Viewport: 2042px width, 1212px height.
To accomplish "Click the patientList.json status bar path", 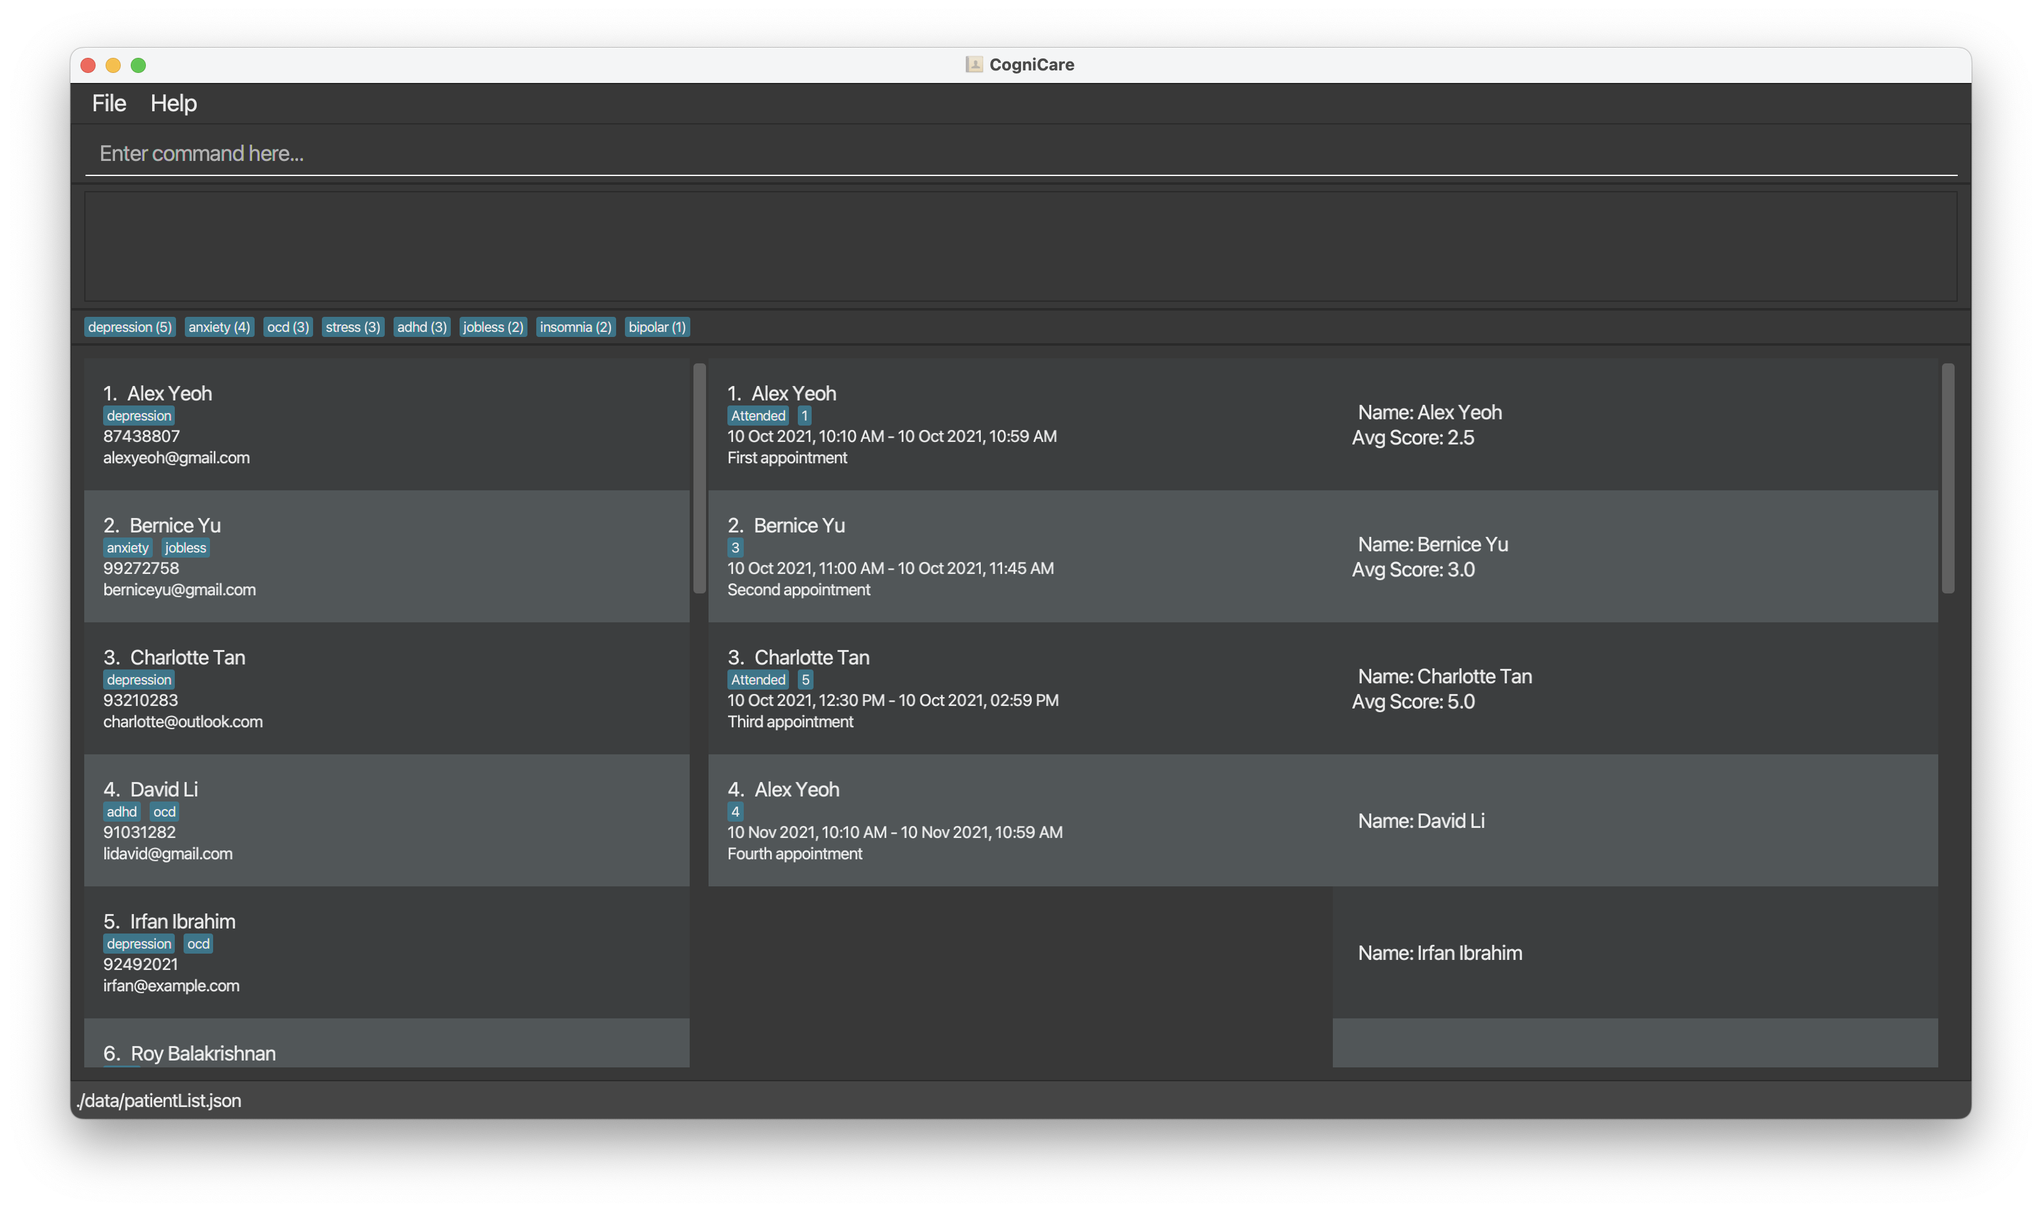I will pos(159,1101).
